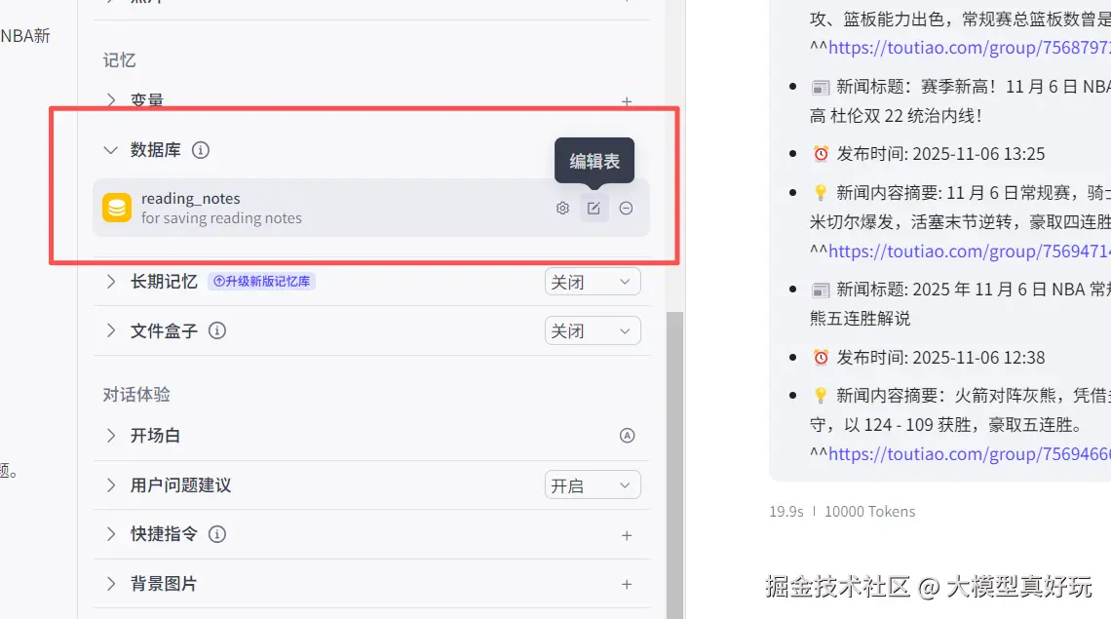1111x619 pixels.
Task: Open the 文件盒子 dropdown showing 关闭
Action: [x=592, y=330]
